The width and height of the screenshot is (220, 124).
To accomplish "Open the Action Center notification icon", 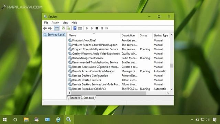I will pos(214,120).
